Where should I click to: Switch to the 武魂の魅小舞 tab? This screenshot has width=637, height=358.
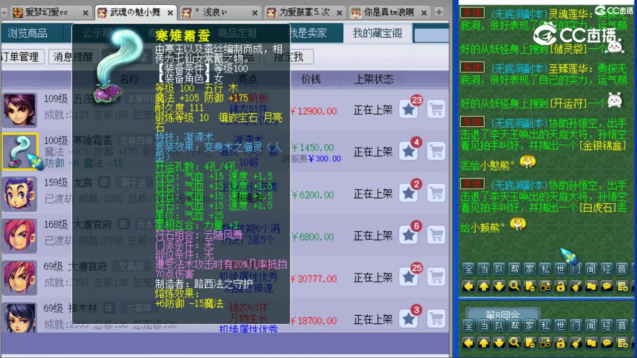[135, 12]
